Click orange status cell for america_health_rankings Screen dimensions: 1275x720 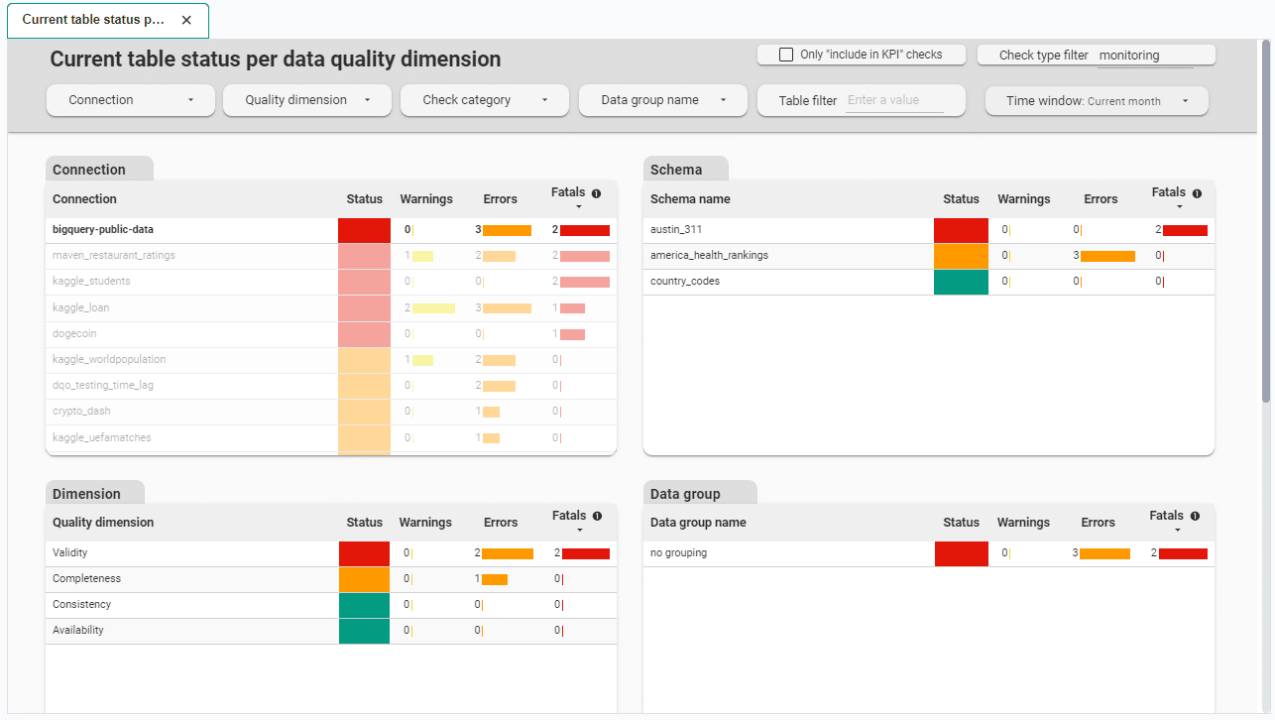coord(962,256)
